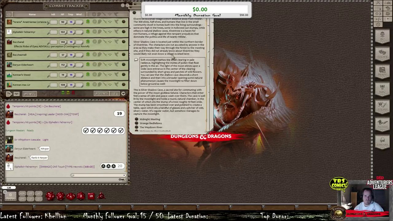Click the Tmp column header
The width and height of the screenshot is (393, 221).
coord(71,14)
